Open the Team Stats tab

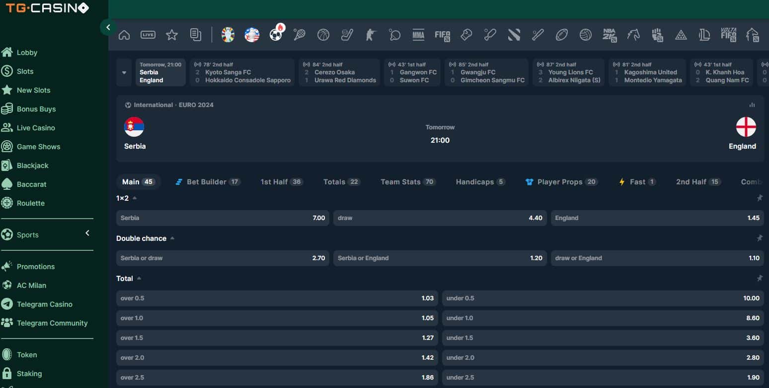click(408, 182)
